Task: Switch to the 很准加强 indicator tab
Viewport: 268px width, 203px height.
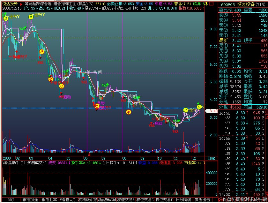Action: coord(30,200)
